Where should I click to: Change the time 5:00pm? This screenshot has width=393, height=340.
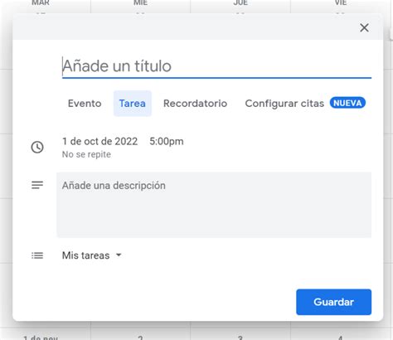pos(167,141)
